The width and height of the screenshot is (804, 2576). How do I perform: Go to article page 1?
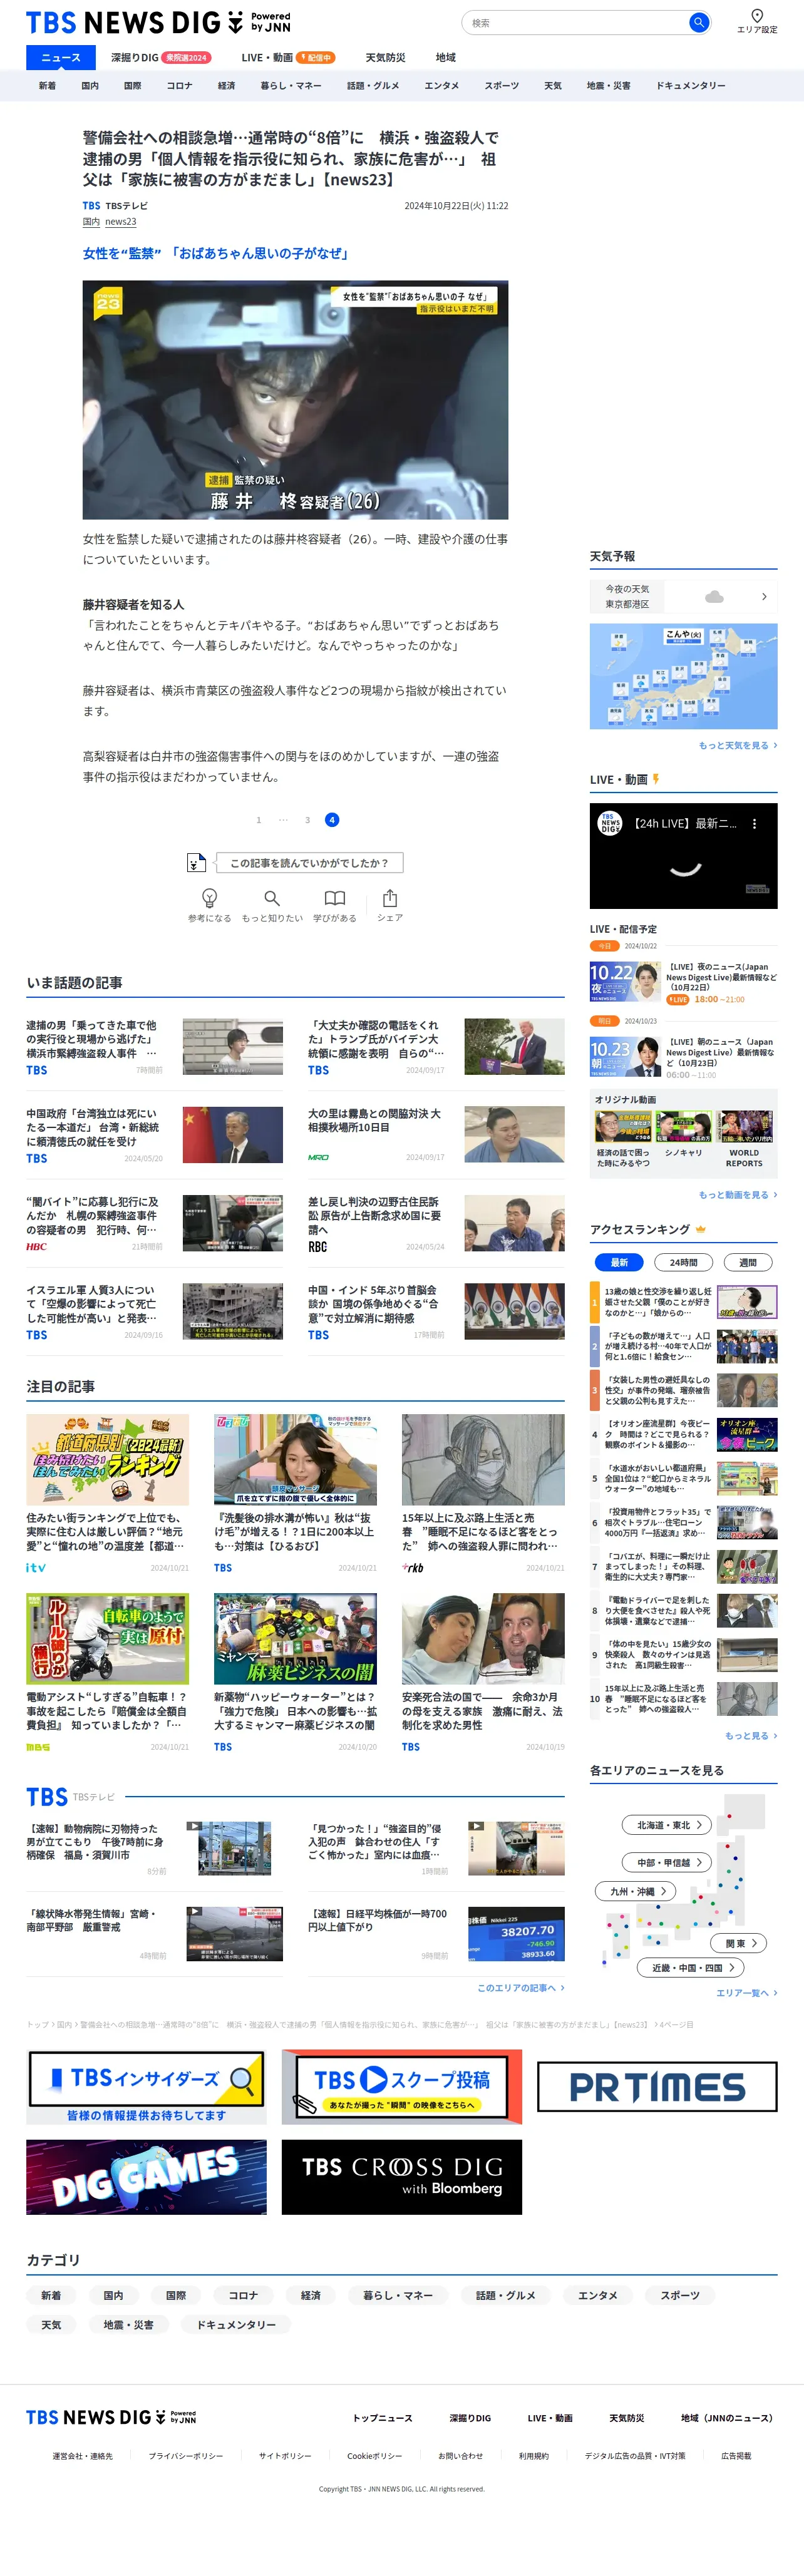click(258, 820)
